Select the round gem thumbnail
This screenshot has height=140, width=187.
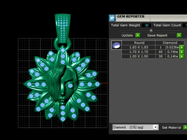116,45
